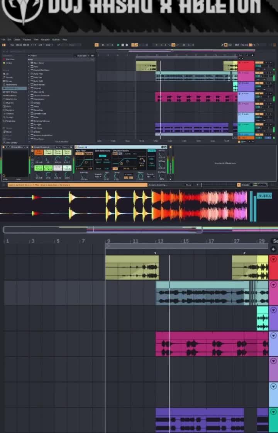Open the File menu

click(x=3, y=39)
